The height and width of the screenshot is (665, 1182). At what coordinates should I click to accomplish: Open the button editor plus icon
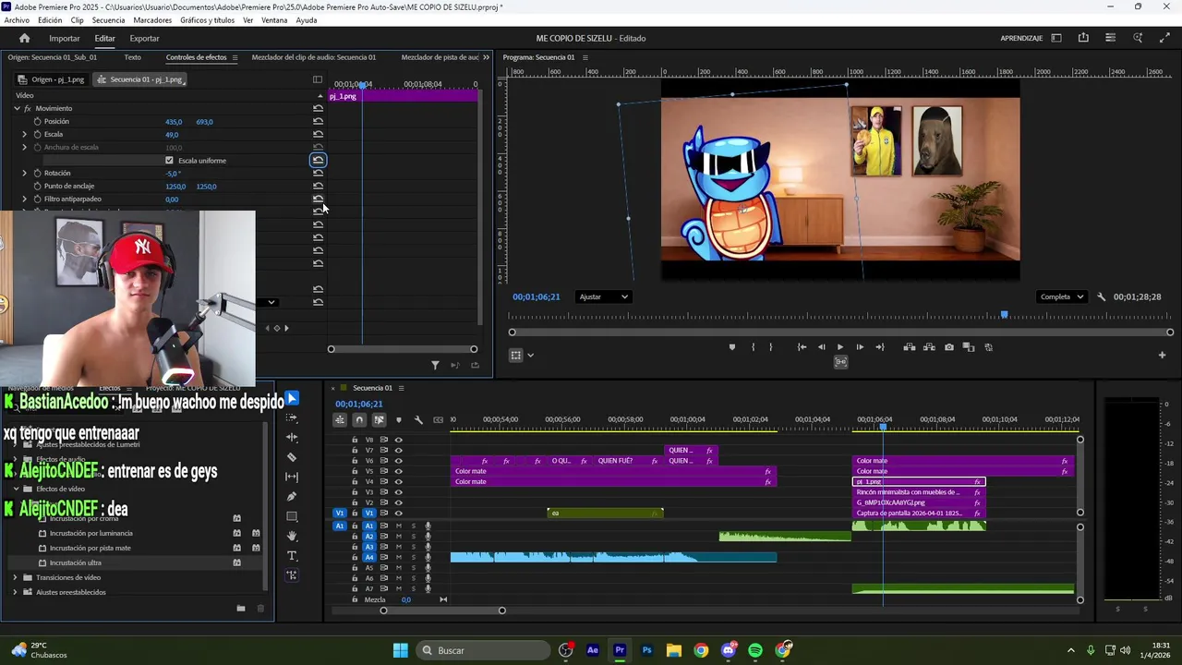tap(1162, 355)
